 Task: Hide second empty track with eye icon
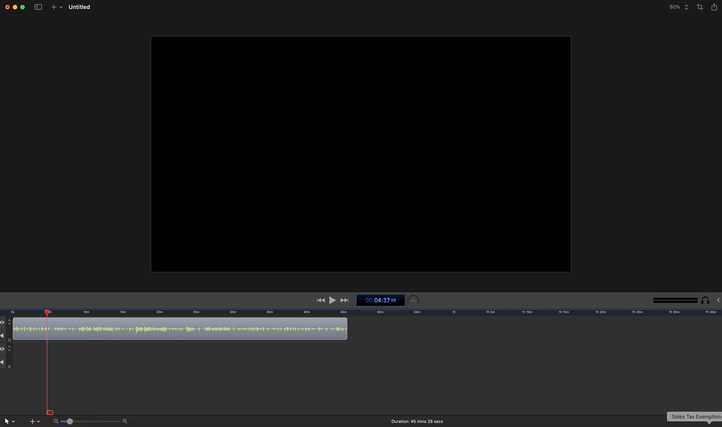tap(2, 349)
